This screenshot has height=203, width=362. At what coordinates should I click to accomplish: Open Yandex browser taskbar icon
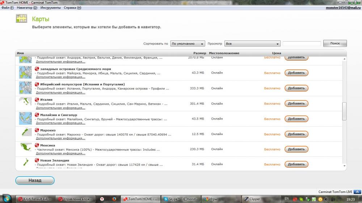point(102,199)
